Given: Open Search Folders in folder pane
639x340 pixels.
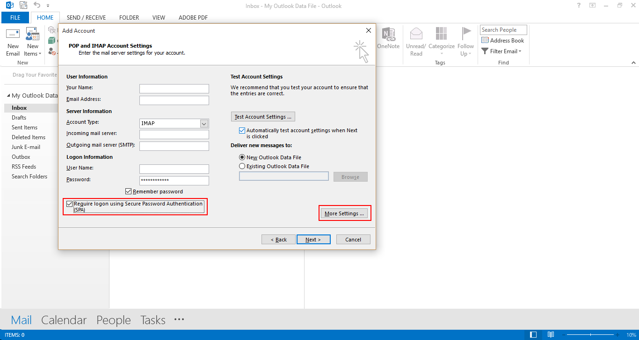Looking at the screenshot, I should pos(30,177).
